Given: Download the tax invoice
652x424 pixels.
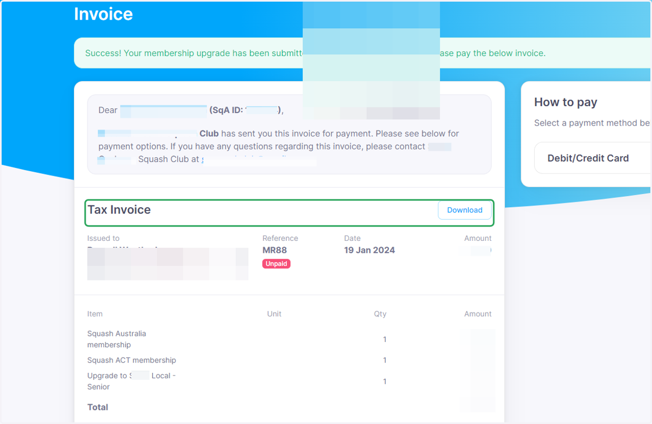Looking at the screenshot, I should pos(465,210).
